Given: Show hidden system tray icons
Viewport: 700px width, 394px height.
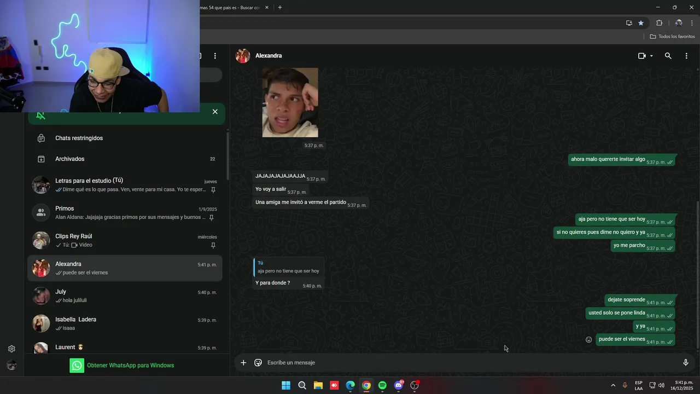Looking at the screenshot, I should tap(613, 385).
